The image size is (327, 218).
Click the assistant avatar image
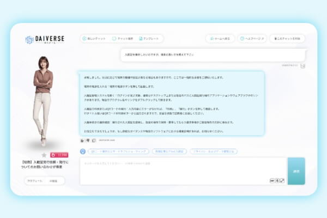(44, 101)
